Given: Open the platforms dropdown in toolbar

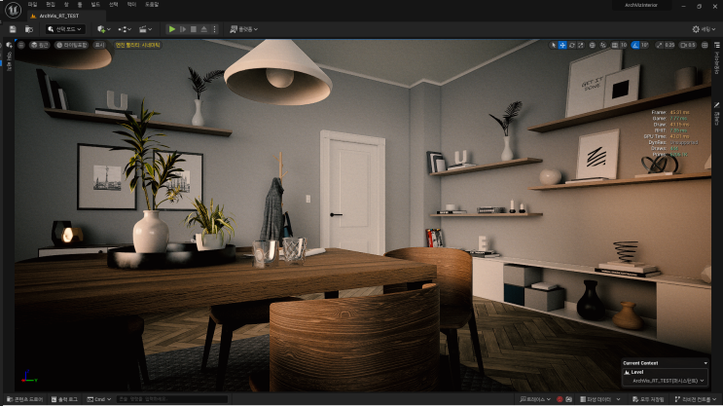Looking at the screenshot, I should pyautogui.click(x=244, y=29).
